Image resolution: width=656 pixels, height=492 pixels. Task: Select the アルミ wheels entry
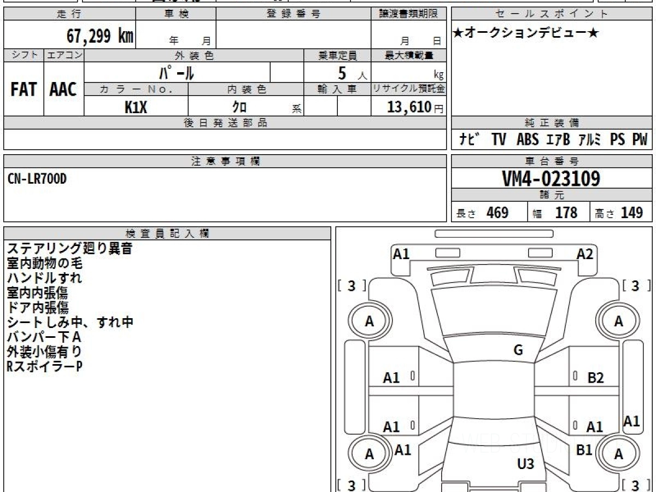point(589,140)
